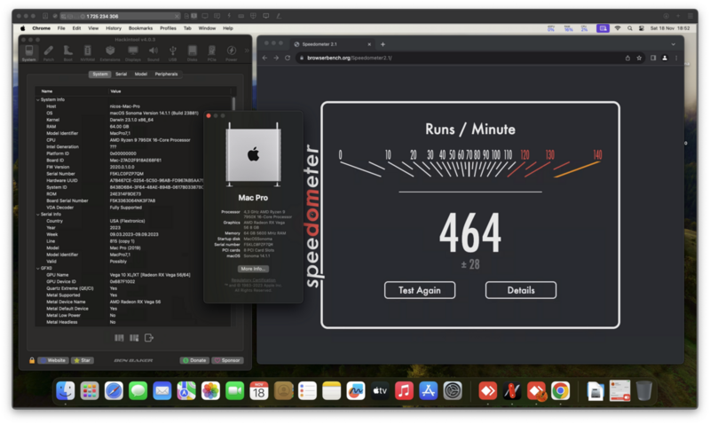Click the Speedometer gauge dial
The height and width of the screenshot is (424, 710).
[x=470, y=160]
